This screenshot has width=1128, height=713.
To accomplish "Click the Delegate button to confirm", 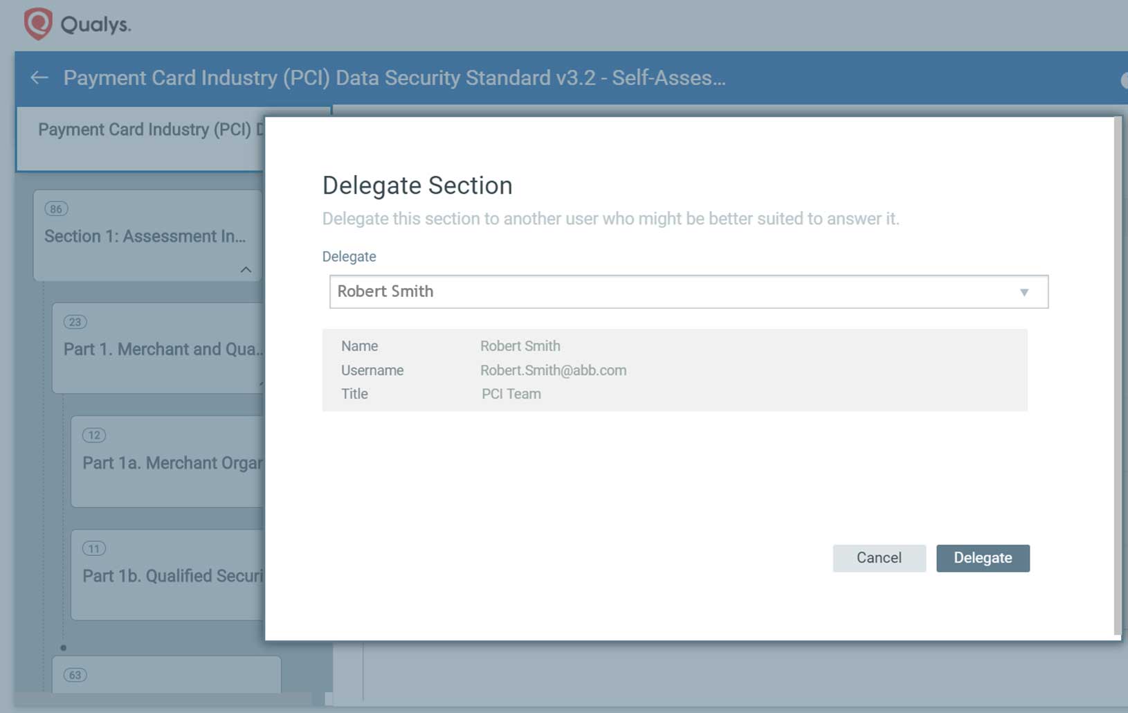I will 983,558.
